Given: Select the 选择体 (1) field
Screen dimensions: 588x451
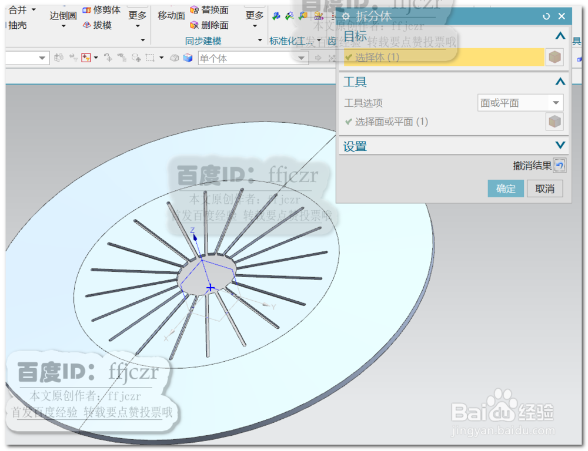Looking at the screenshot, I should pyautogui.click(x=444, y=58).
